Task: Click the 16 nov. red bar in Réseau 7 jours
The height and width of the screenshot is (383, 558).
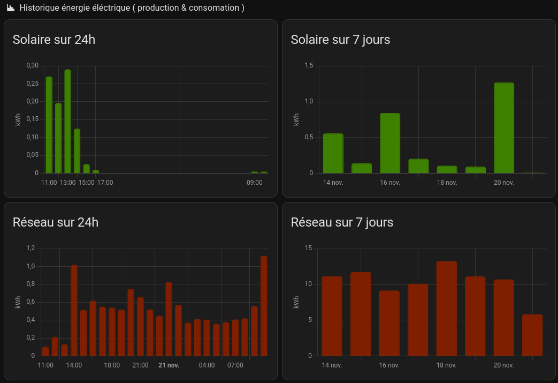Action: (x=389, y=323)
